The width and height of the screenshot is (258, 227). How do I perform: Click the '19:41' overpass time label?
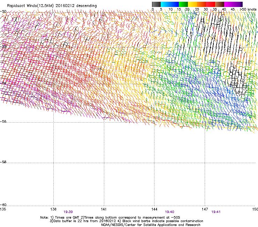pos(216,212)
